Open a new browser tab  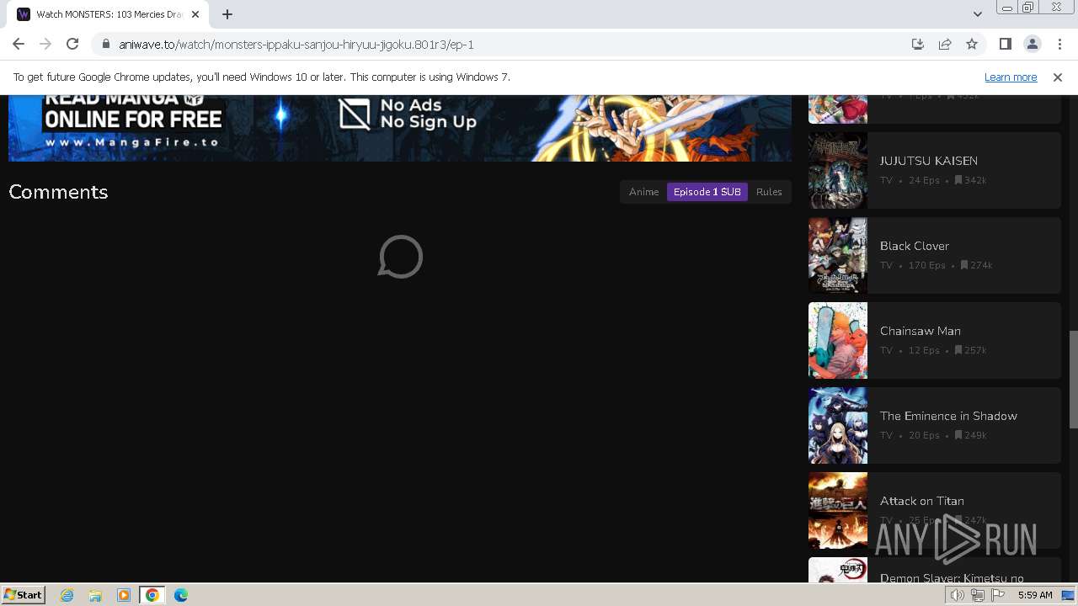pyautogui.click(x=227, y=14)
